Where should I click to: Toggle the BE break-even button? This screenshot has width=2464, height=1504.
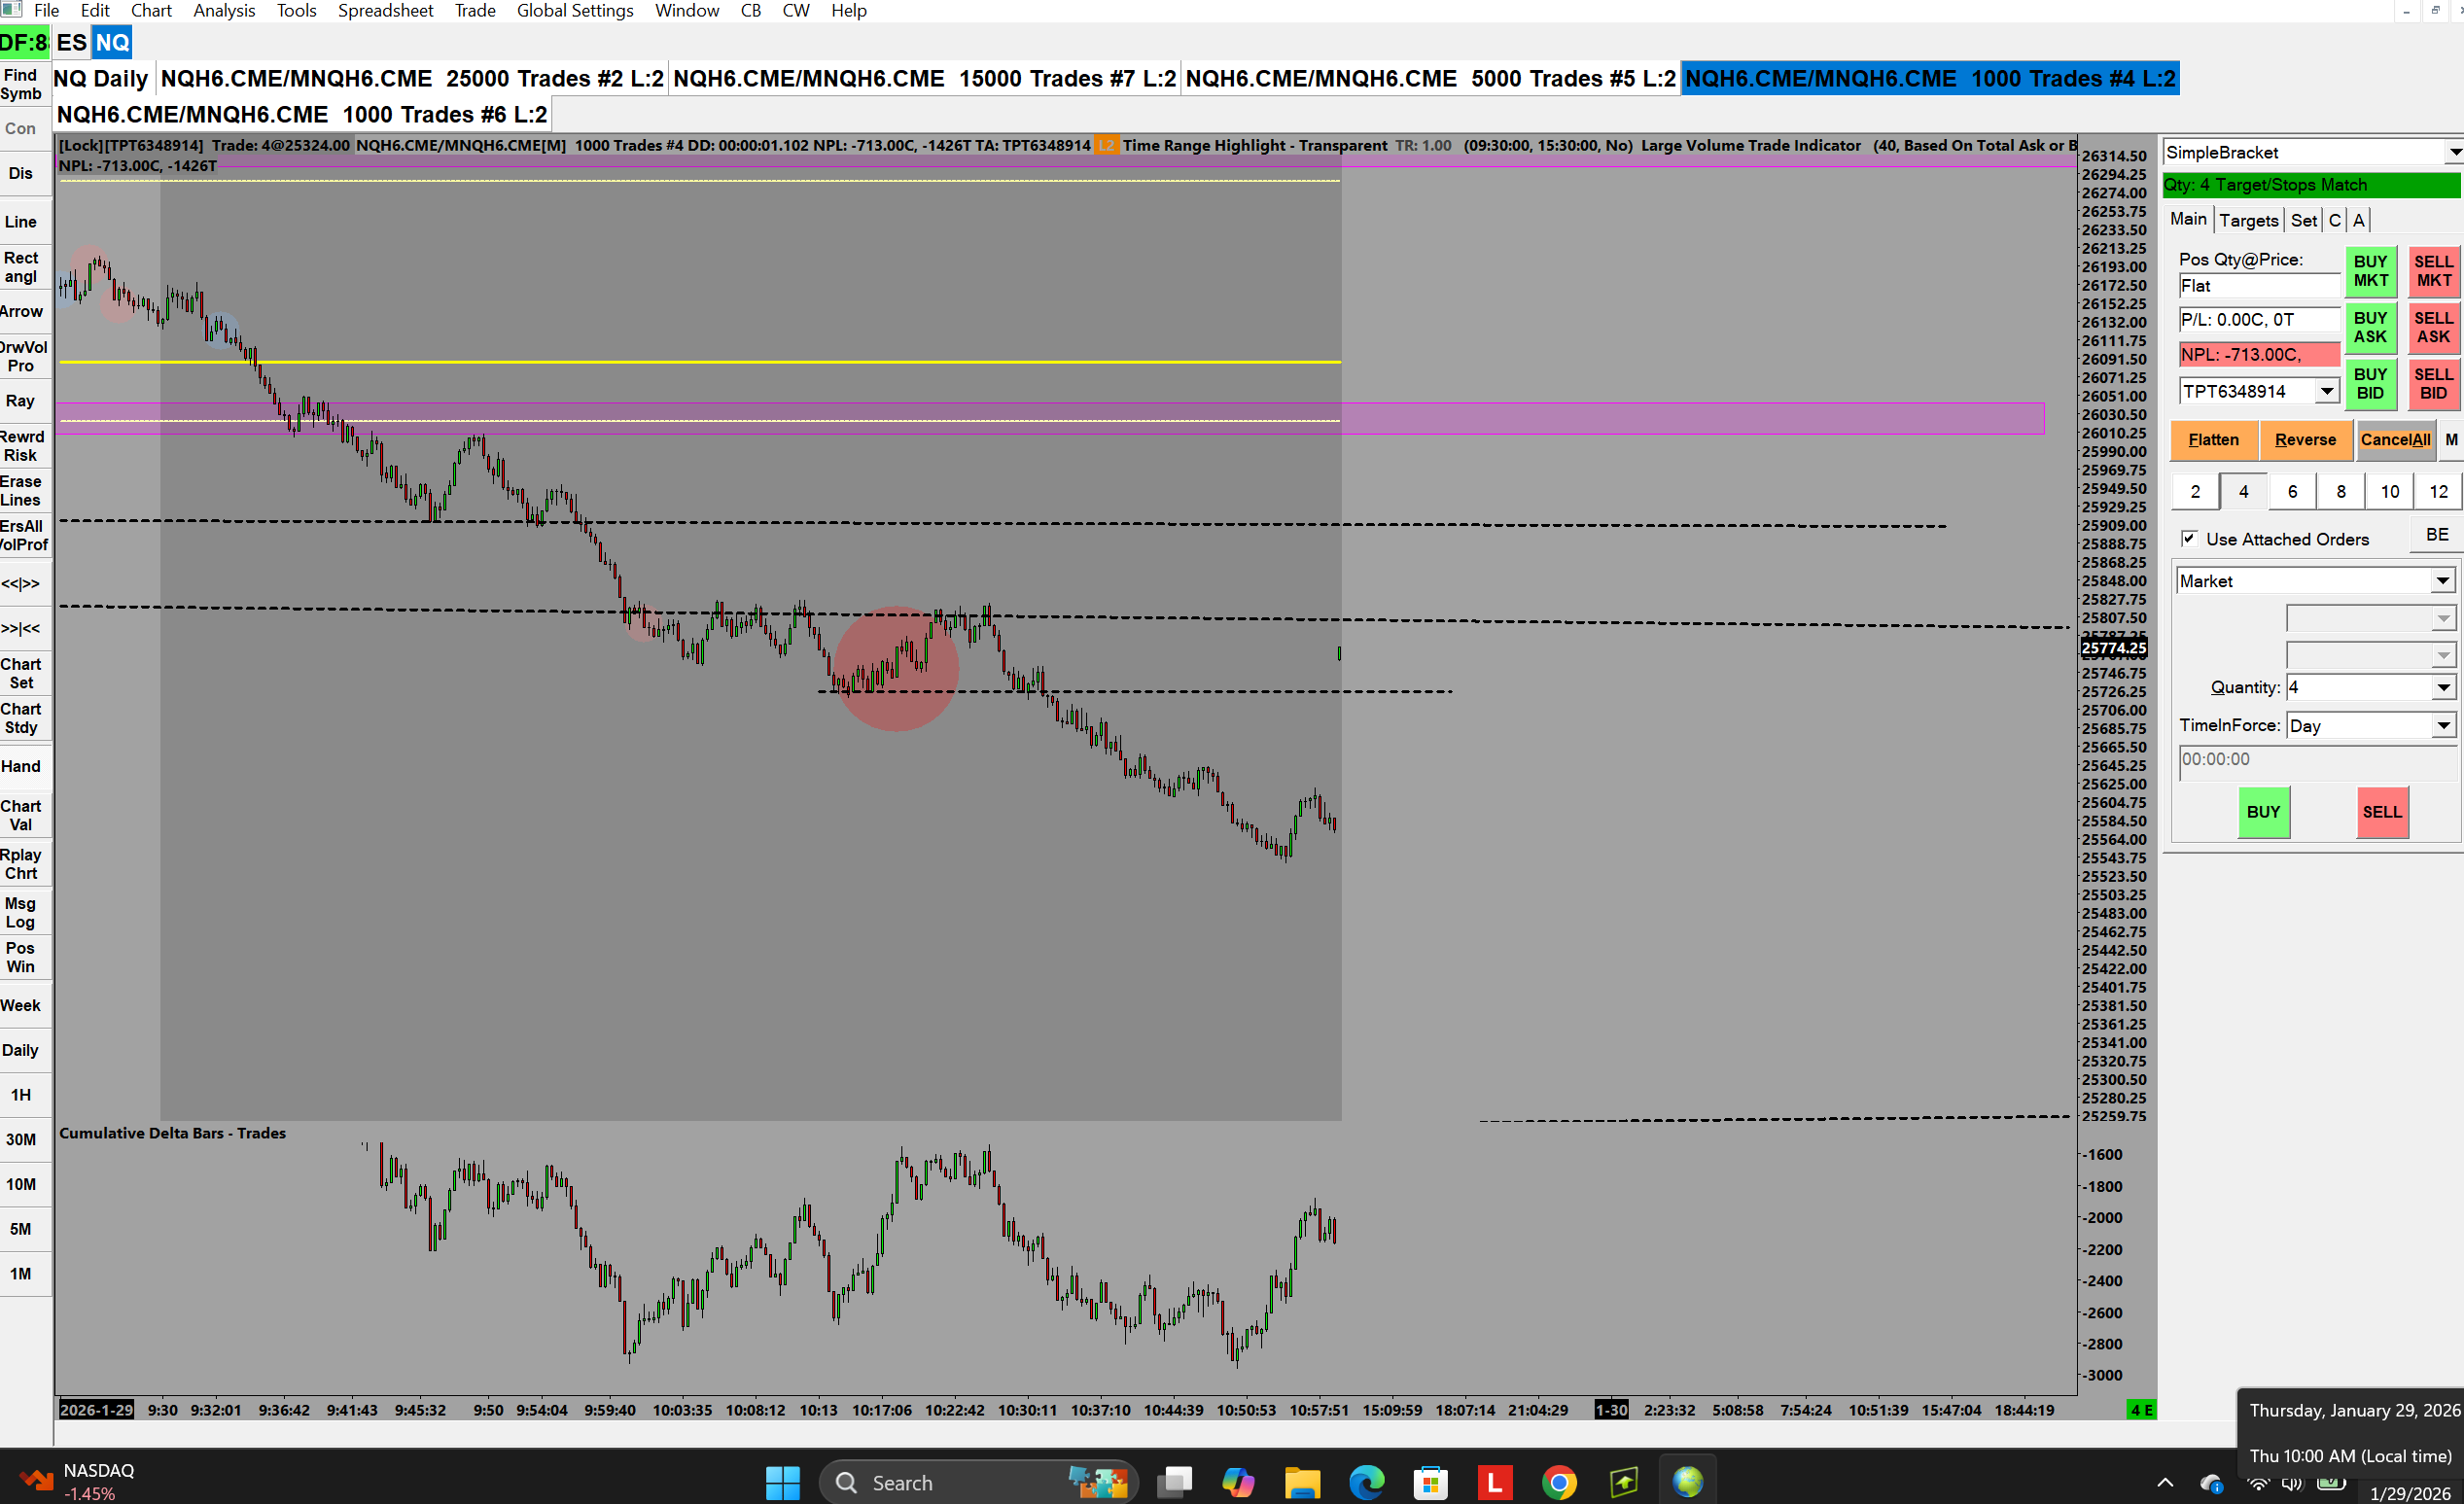click(2436, 535)
